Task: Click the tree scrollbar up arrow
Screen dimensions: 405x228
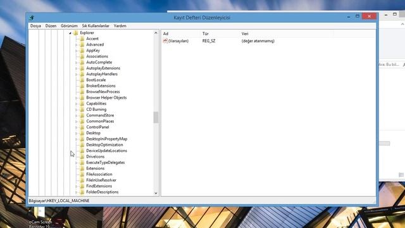Action: coord(156,33)
